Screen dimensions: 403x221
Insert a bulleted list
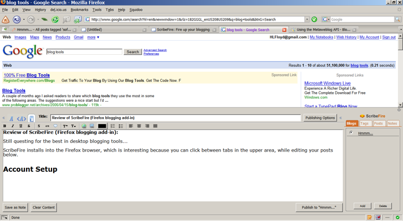point(121,126)
